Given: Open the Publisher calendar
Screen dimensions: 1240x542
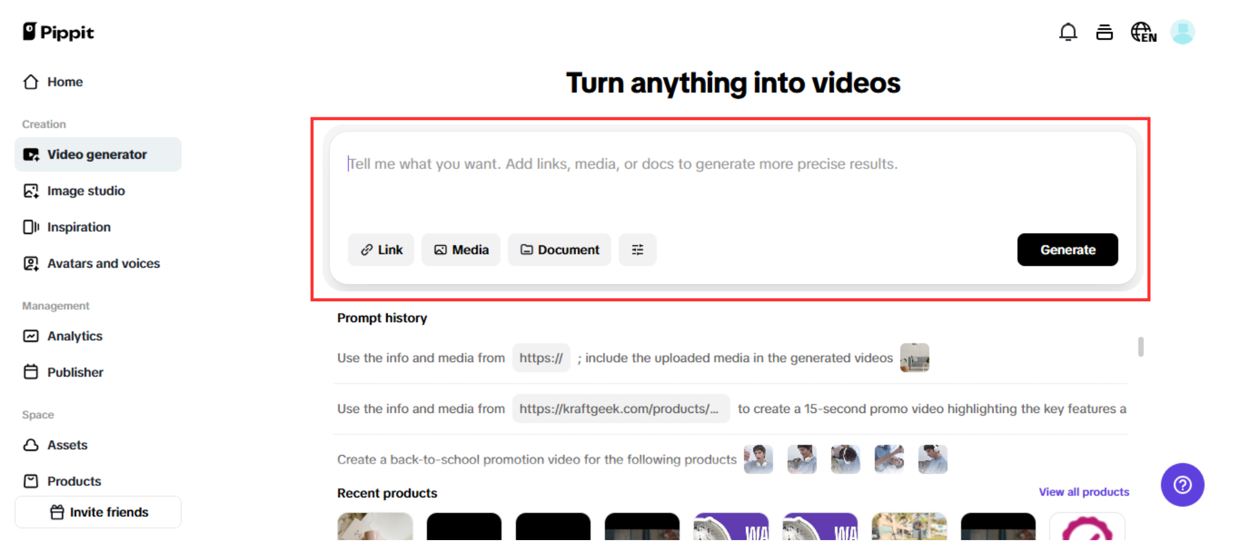Looking at the screenshot, I should click(x=75, y=372).
